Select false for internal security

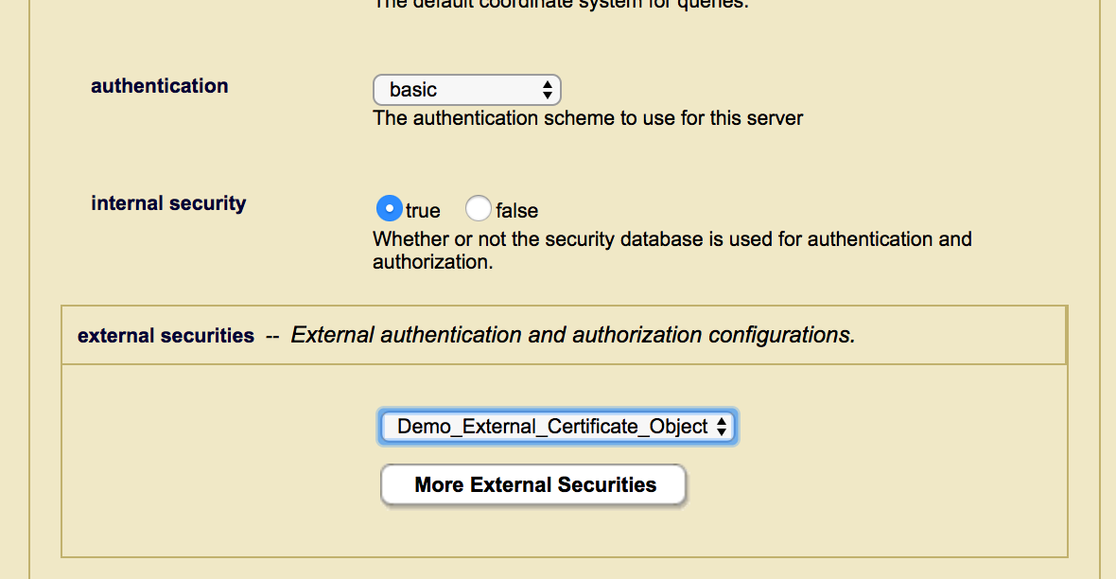click(x=479, y=209)
